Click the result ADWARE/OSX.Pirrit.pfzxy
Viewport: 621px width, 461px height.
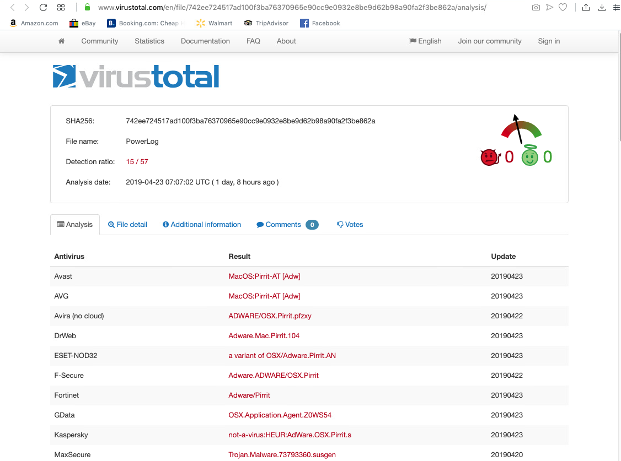[270, 316]
